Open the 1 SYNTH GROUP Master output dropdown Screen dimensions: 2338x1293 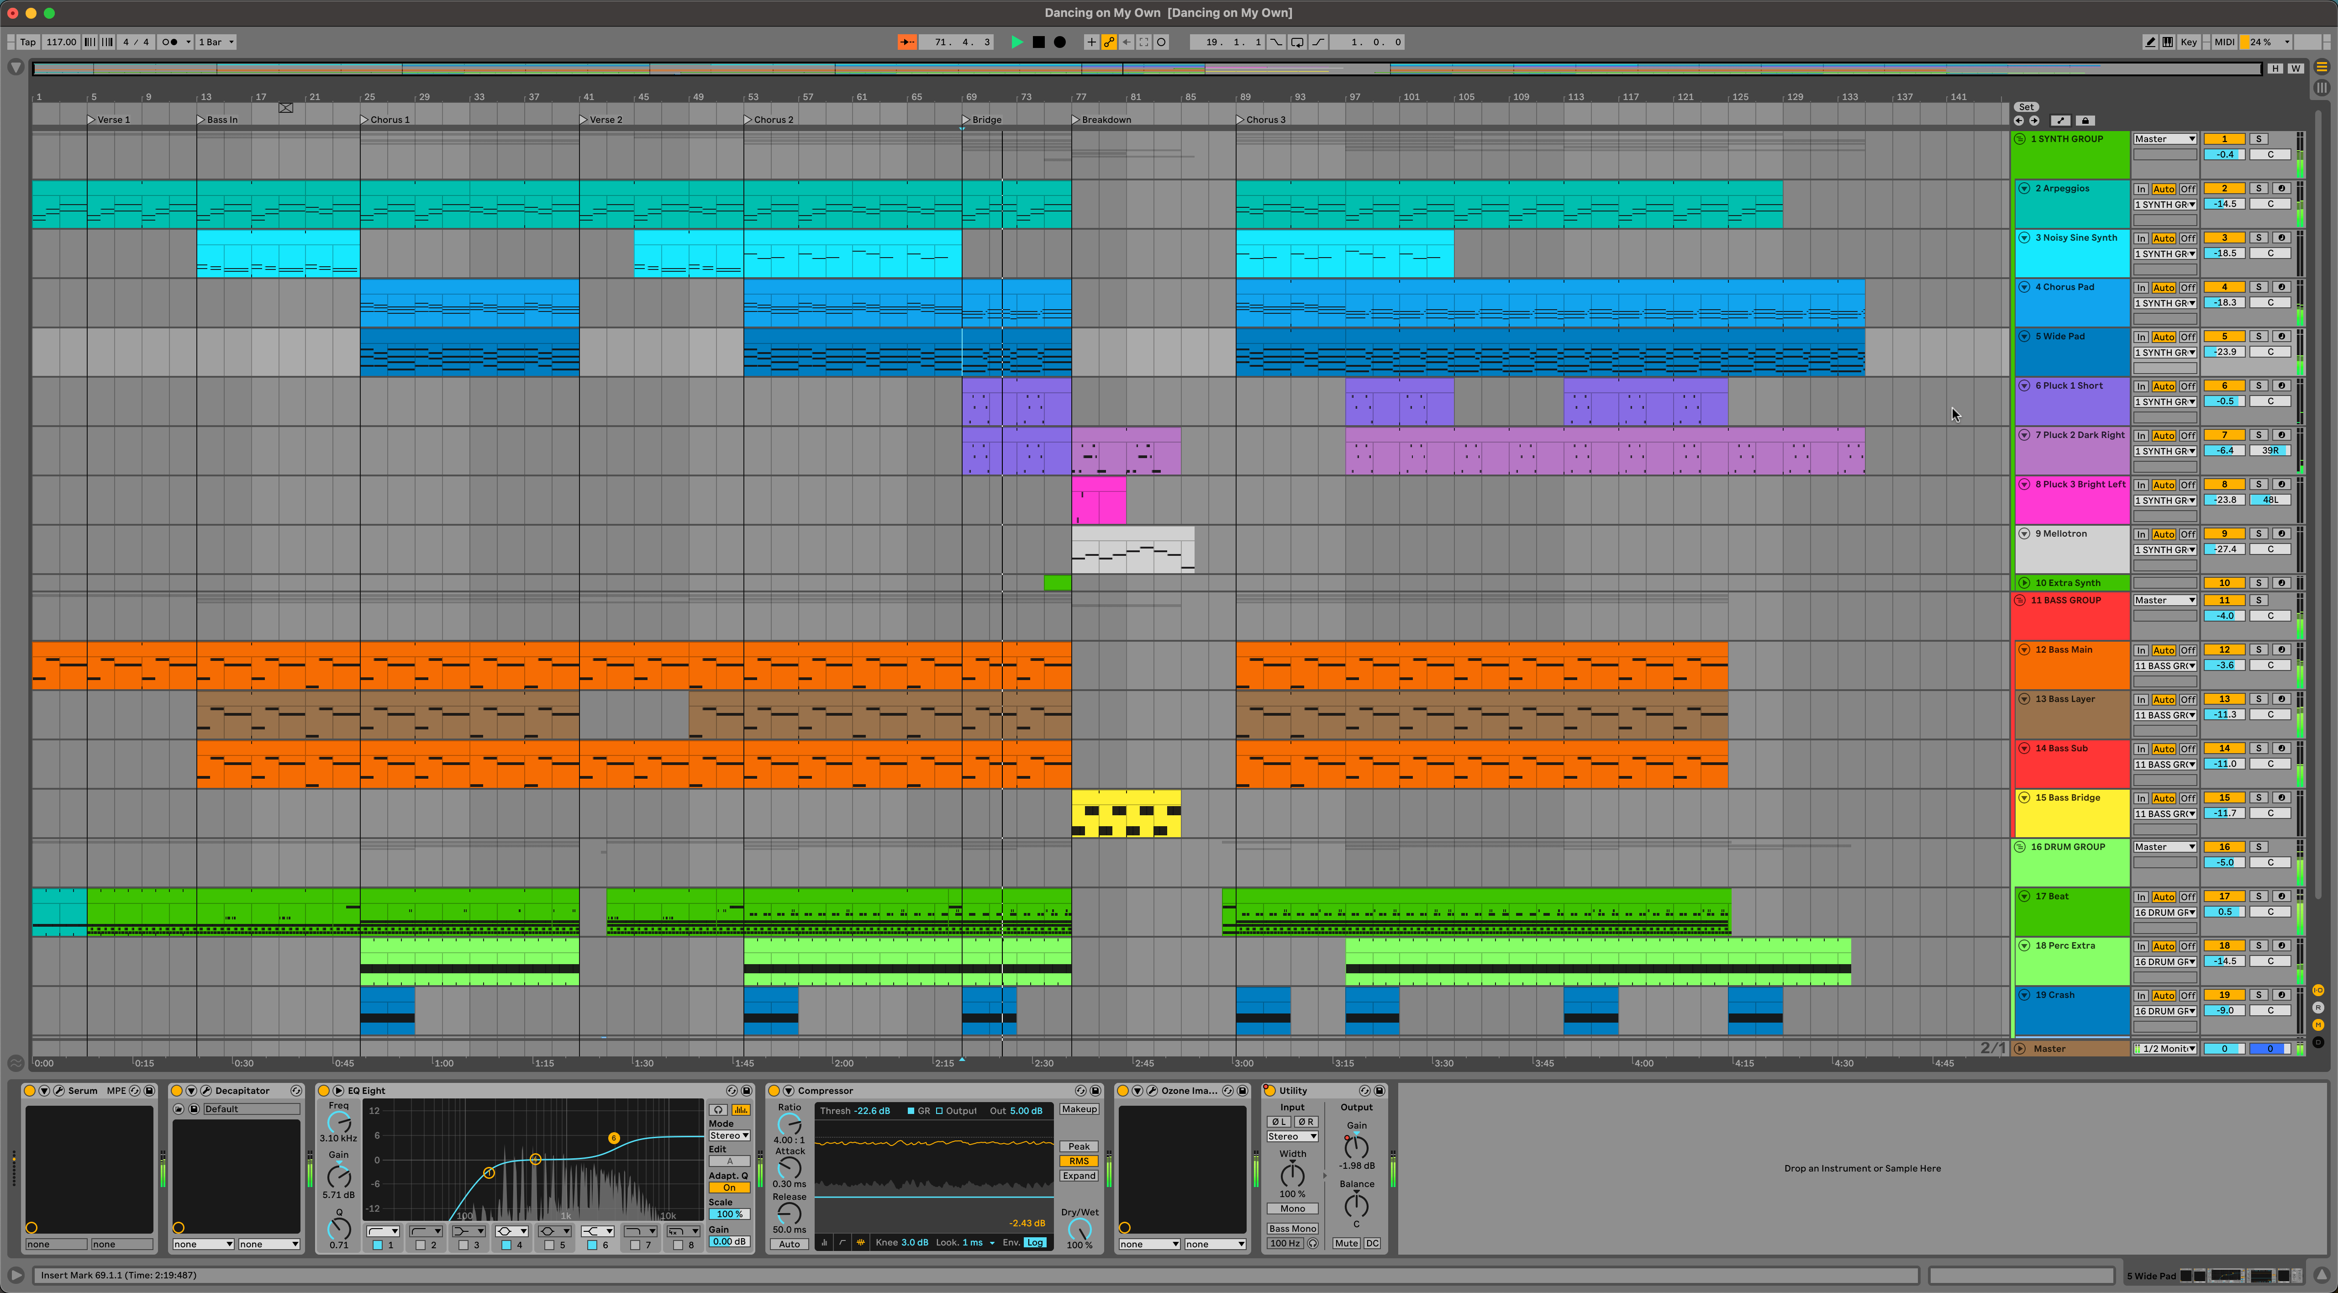click(x=2164, y=139)
